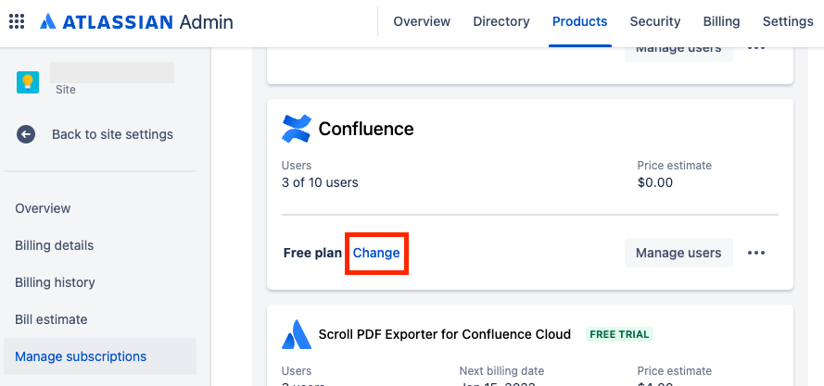
Task: Click the Confluence product logo icon
Action: coord(297,129)
